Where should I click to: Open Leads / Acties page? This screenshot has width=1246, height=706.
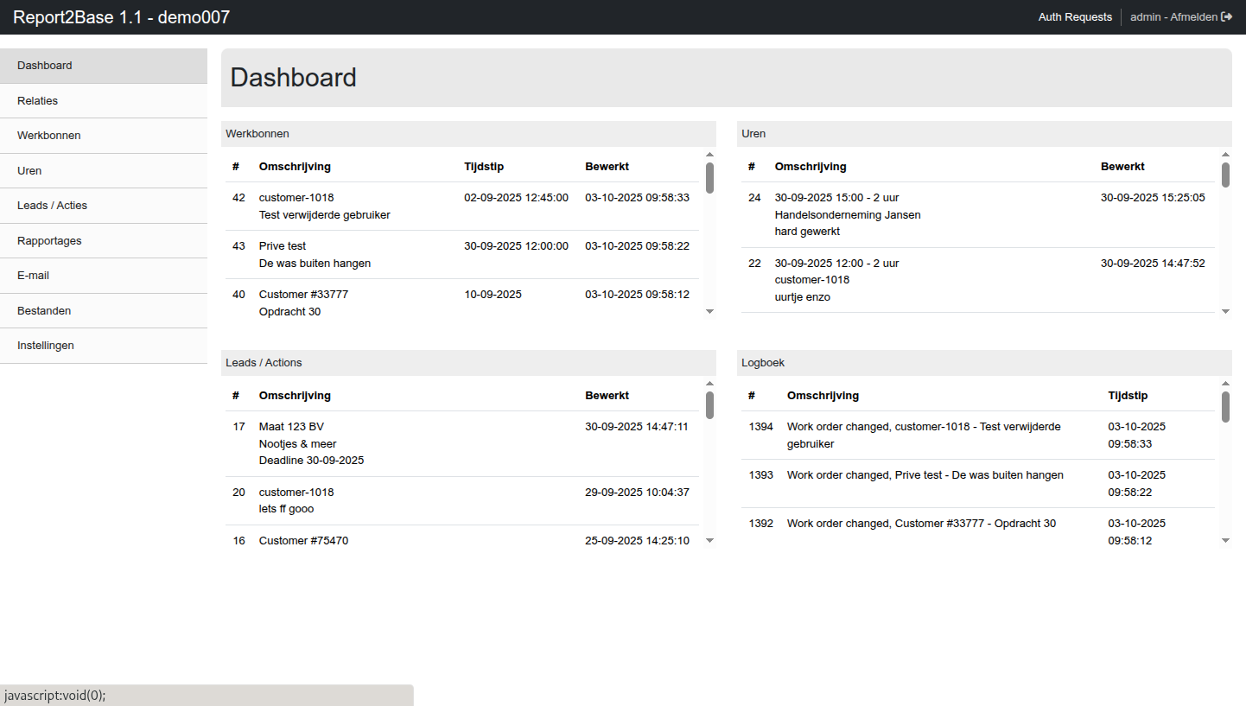tap(52, 206)
